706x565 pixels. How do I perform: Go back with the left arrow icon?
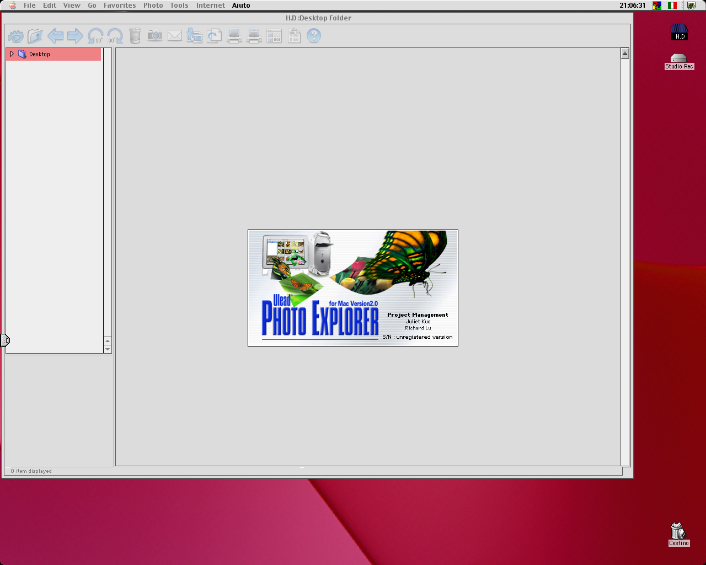(x=55, y=36)
